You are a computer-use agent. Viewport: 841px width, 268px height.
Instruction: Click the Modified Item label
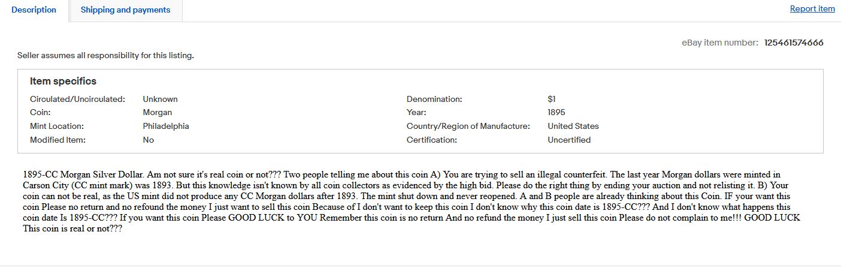58,140
